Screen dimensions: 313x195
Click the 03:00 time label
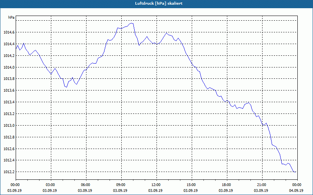point(51,185)
